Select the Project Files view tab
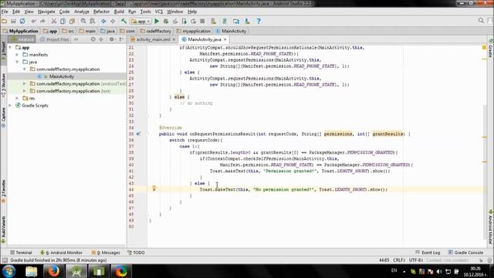 [54, 39]
